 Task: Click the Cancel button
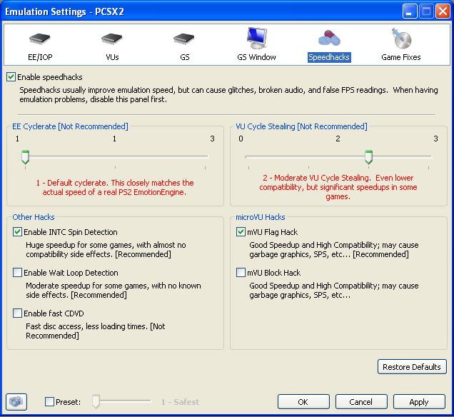[361, 402]
